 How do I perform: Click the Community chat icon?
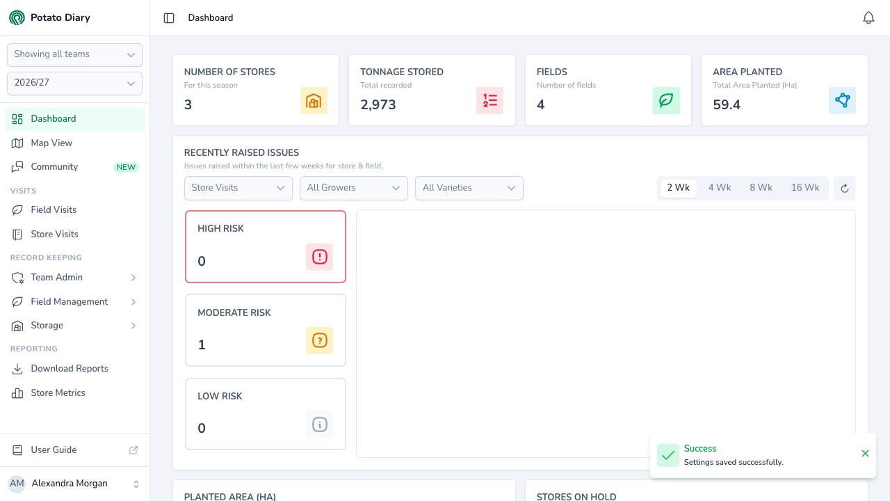(x=17, y=167)
